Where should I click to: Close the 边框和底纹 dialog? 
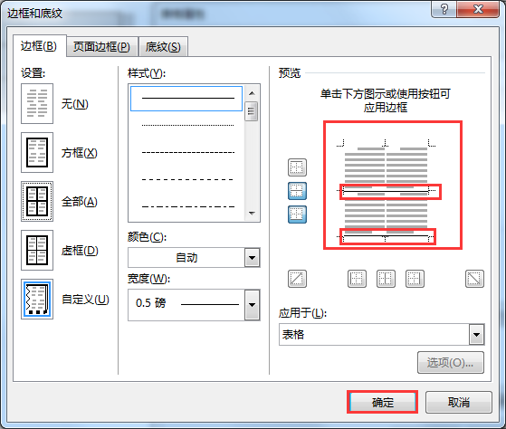point(478,9)
